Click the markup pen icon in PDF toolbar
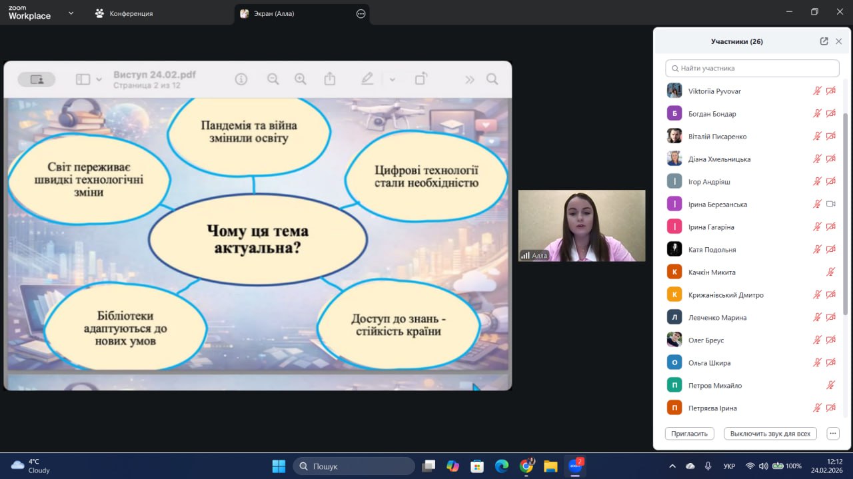This screenshot has width=853, height=479. click(367, 79)
